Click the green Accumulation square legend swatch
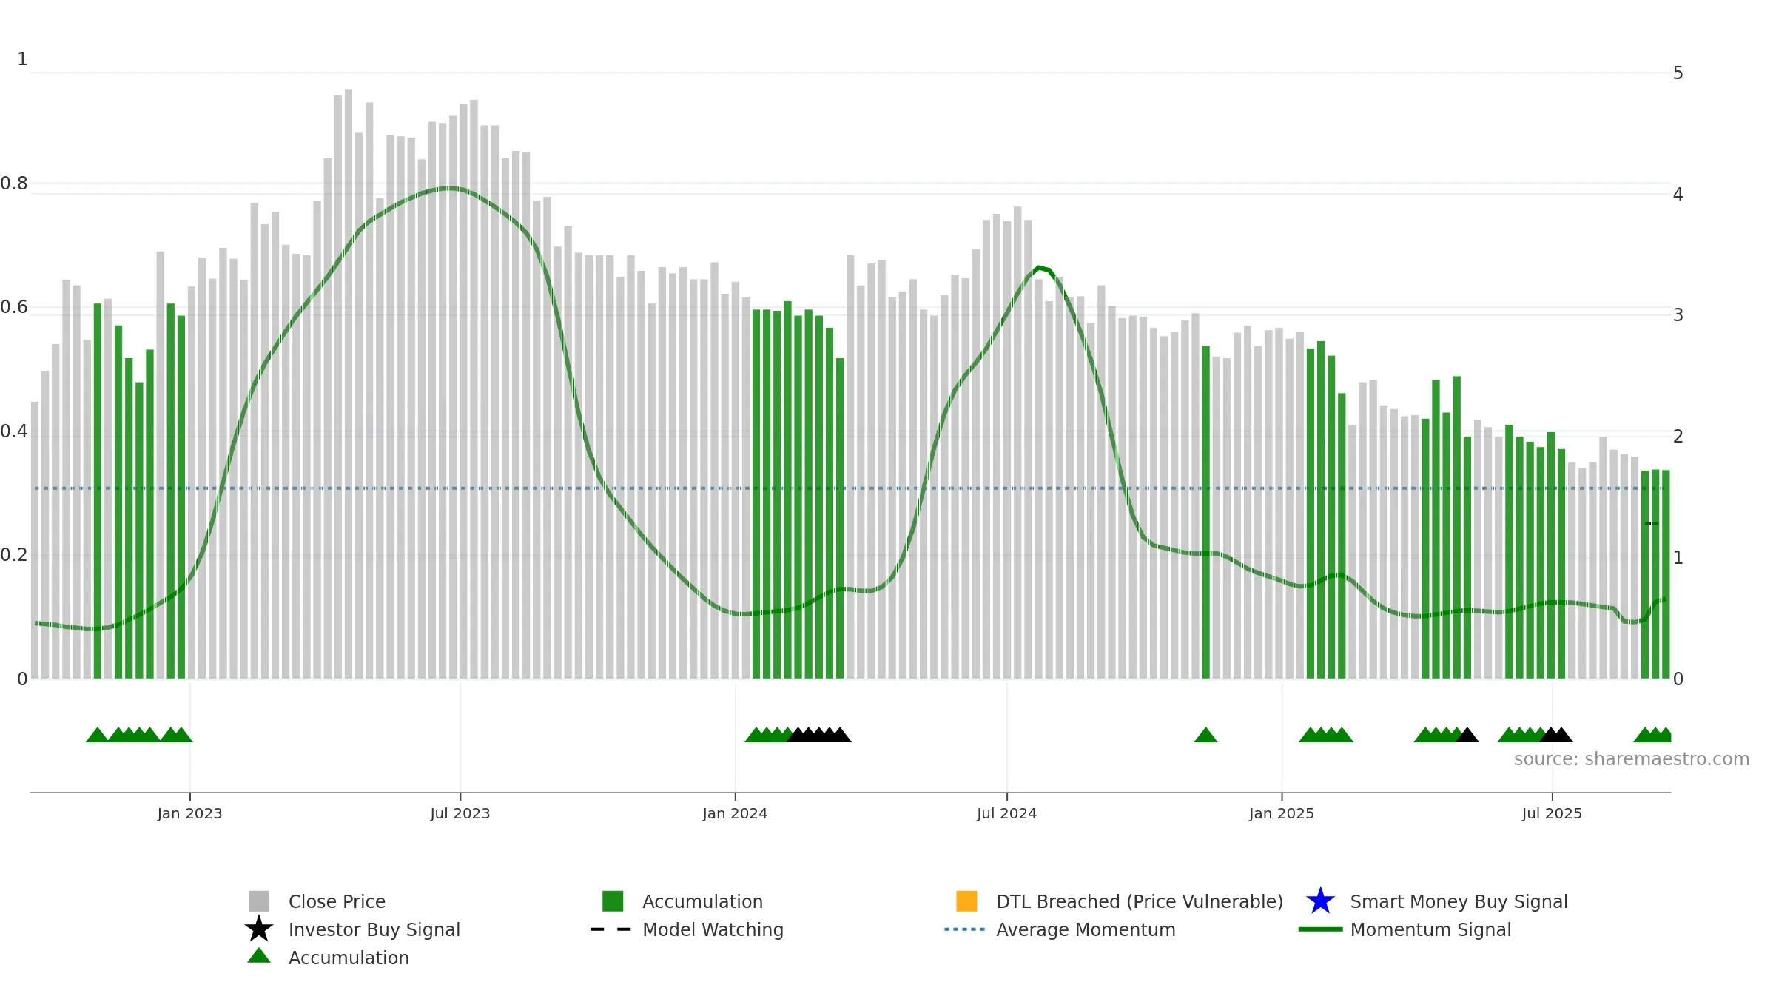Screen dimensions: 1776x999 pos(613,901)
